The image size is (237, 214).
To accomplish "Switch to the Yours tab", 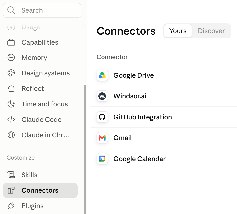I will [x=178, y=31].
